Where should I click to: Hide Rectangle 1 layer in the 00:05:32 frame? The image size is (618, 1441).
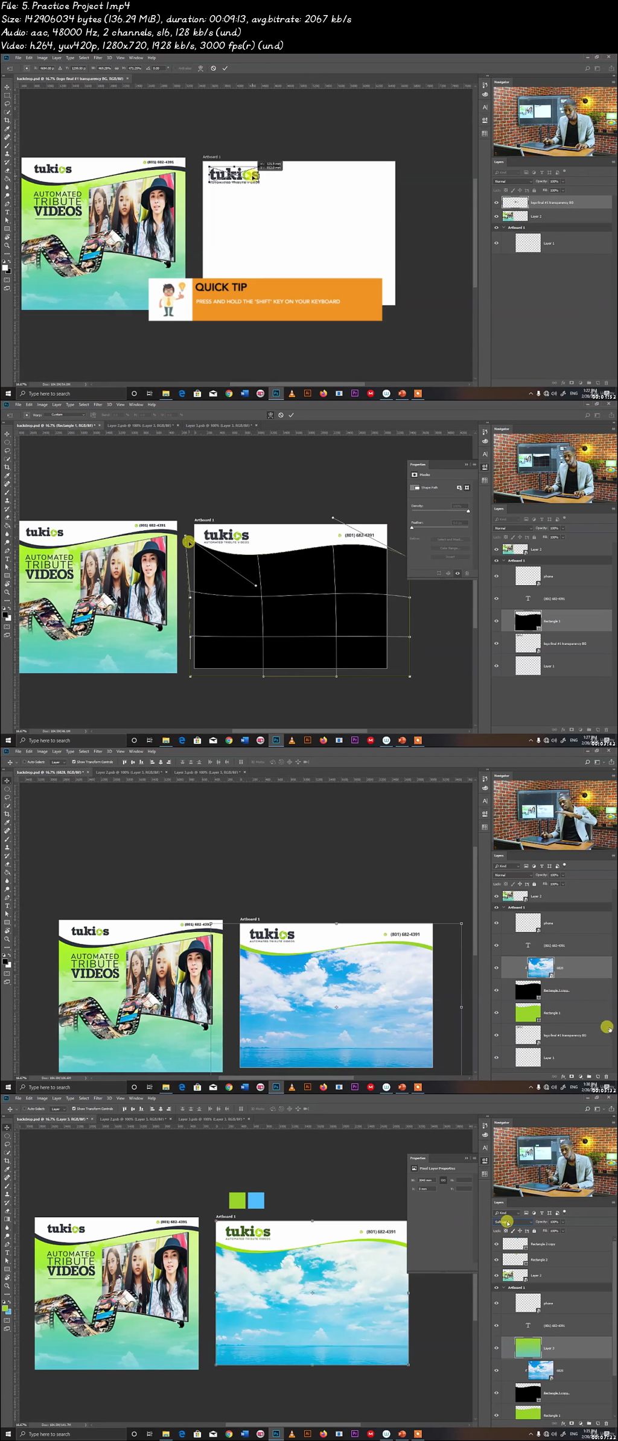pos(497,1013)
